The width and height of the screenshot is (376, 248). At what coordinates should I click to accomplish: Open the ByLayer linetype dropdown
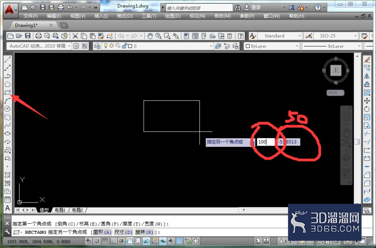click(x=332, y=46)
